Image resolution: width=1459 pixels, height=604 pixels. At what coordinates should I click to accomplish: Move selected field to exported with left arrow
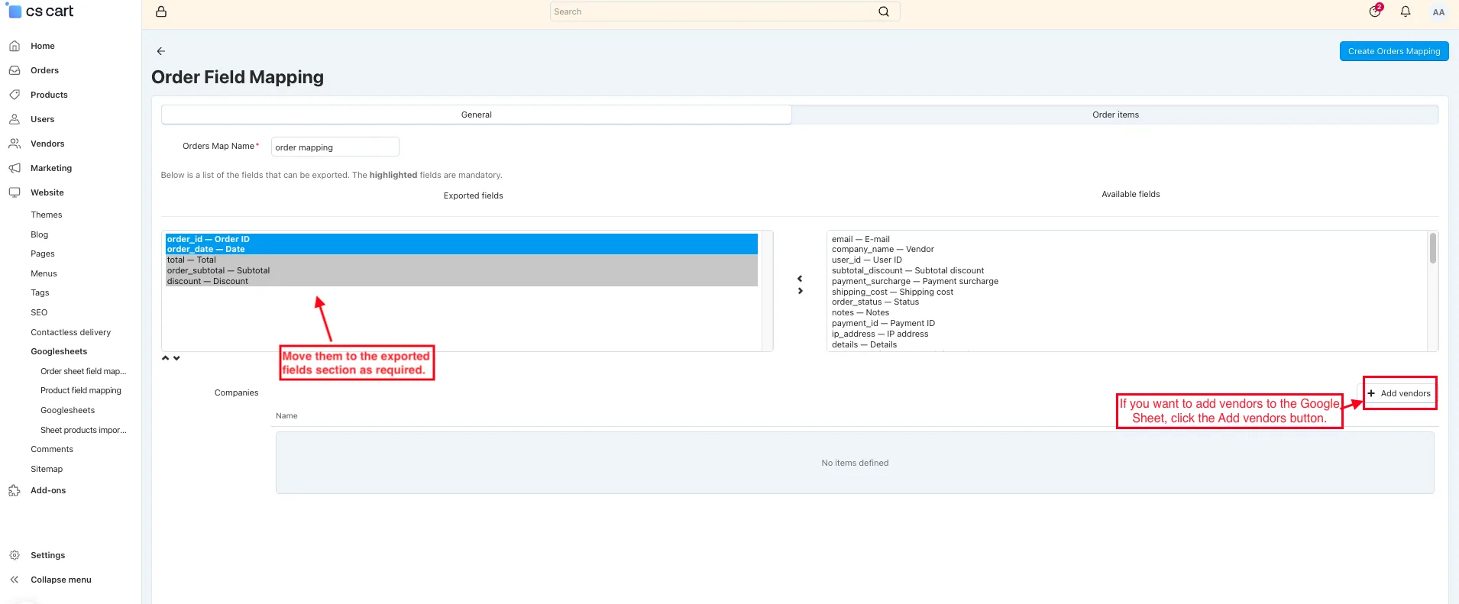click(x=800, y=279)
